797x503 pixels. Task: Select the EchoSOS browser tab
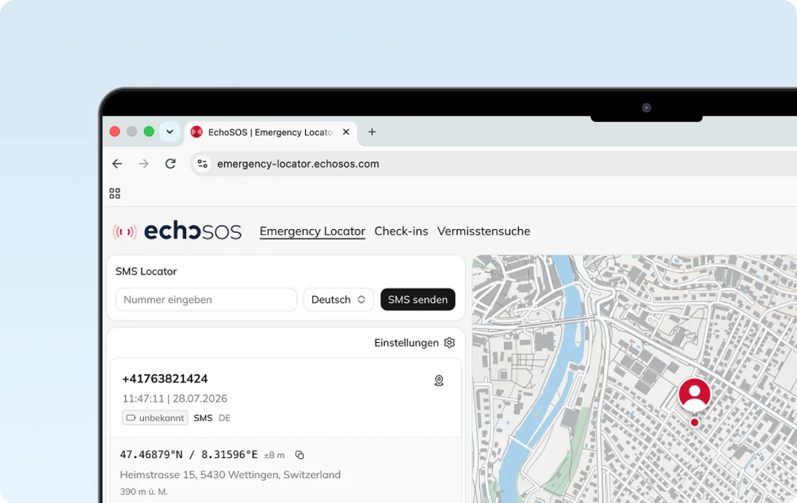(x=271, y=132)
